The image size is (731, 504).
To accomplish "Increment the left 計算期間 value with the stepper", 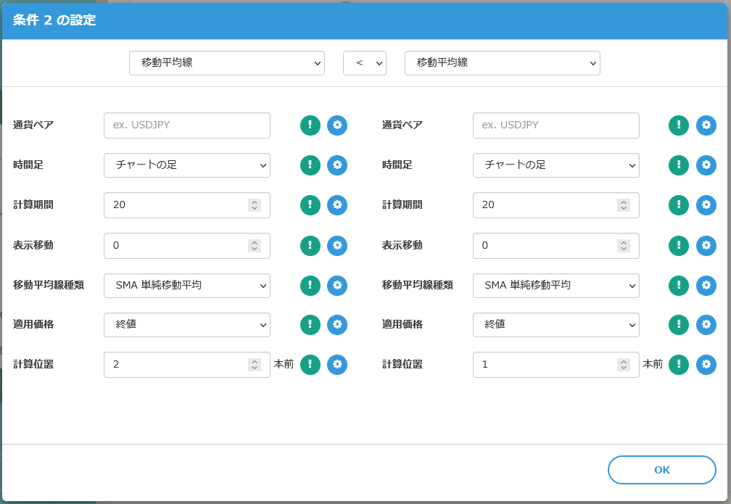I will [255, 202].
